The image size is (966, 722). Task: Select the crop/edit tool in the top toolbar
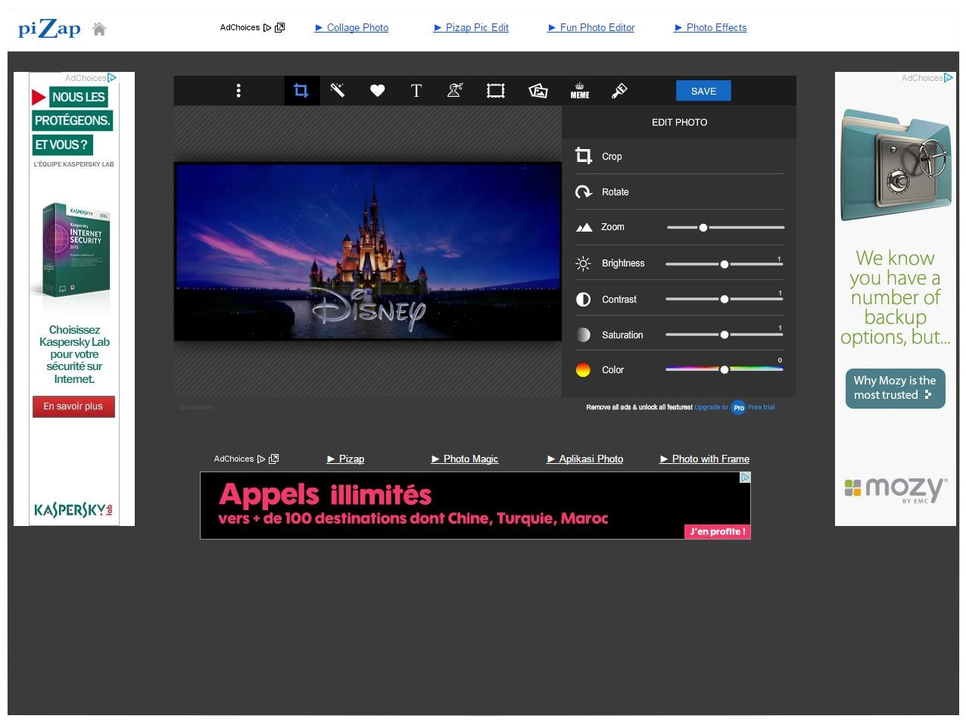coord(301,91)
